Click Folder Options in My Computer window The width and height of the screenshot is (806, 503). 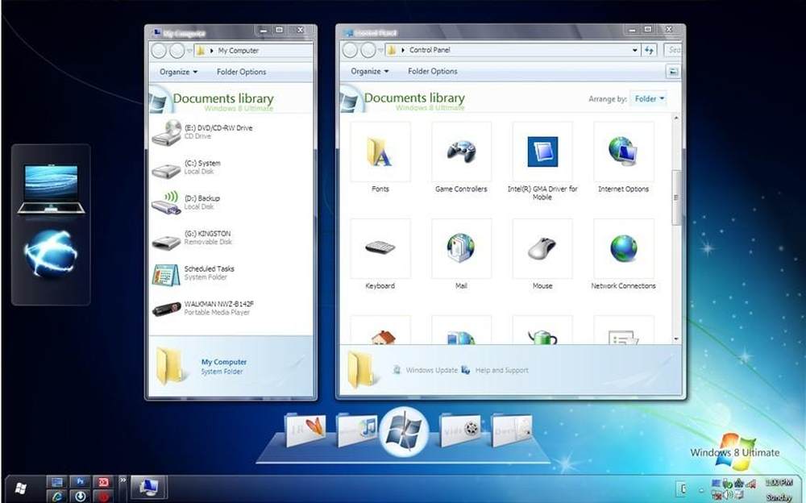[242, 72]
